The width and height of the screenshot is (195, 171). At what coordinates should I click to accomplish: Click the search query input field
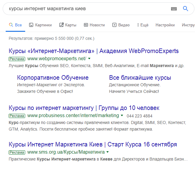pos(87,9)
